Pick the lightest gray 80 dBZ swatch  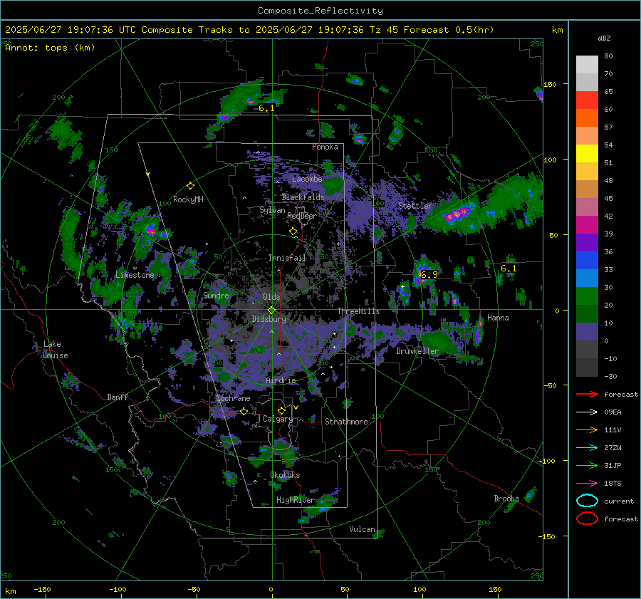(587, 64)
